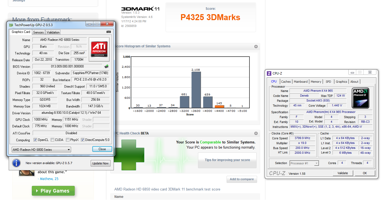Screen dimensions: 390x209
Task: Click the Bus Interface PCI-E 2.0 field
Action: point(90,79)
